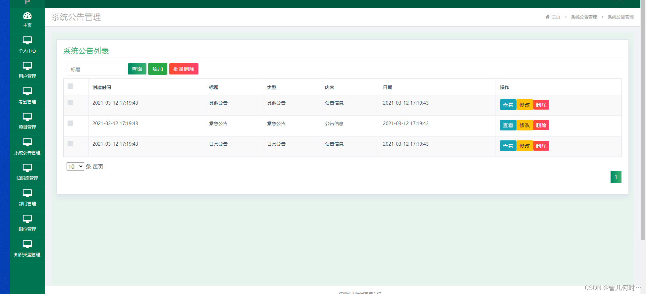646x294 pixels.
Task: Click 查看 for 紧急公告 row
Action: click(x=508, y=125)
